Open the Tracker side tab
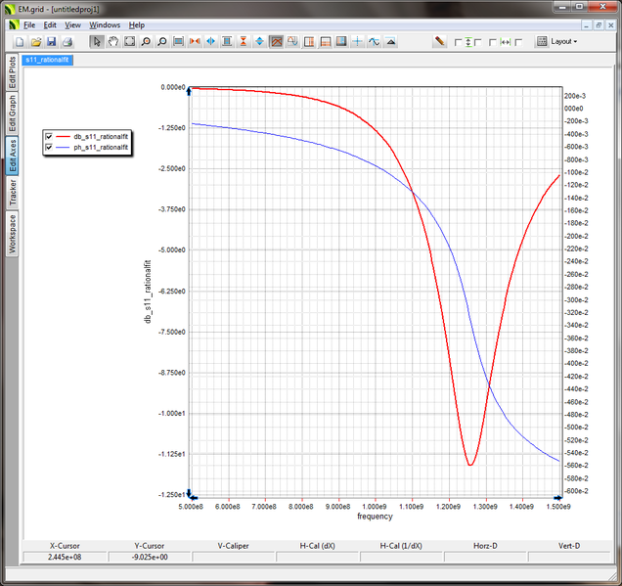The height and width of the screenshot is (586, 622). (x=13, y=193)
